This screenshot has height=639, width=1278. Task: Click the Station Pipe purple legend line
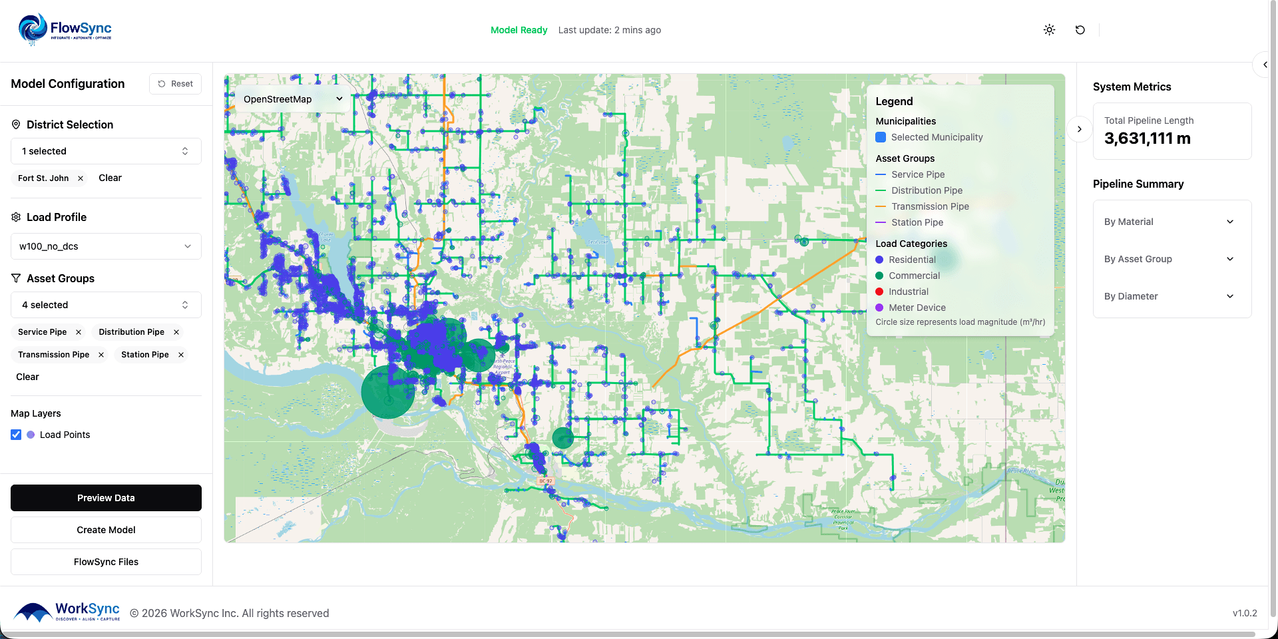click(x=881, y=222)
